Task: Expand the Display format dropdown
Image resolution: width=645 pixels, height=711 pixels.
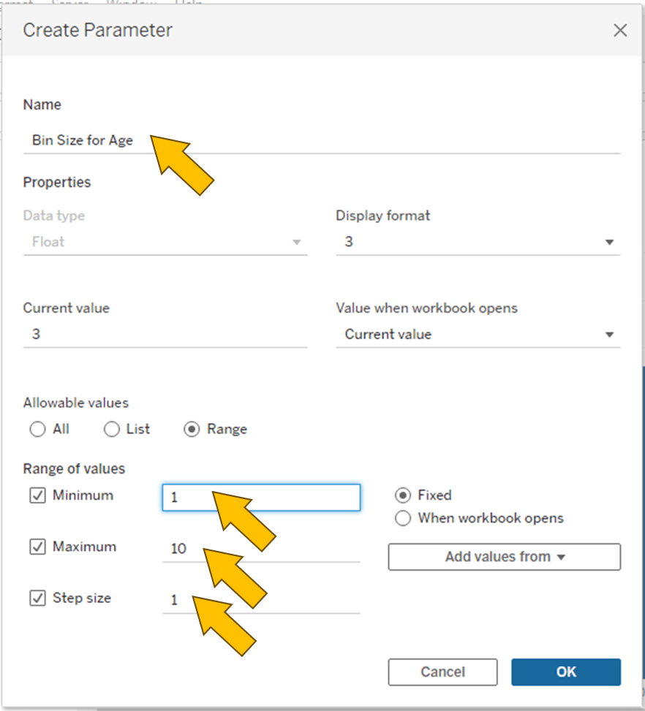Action: coord(478,242)
